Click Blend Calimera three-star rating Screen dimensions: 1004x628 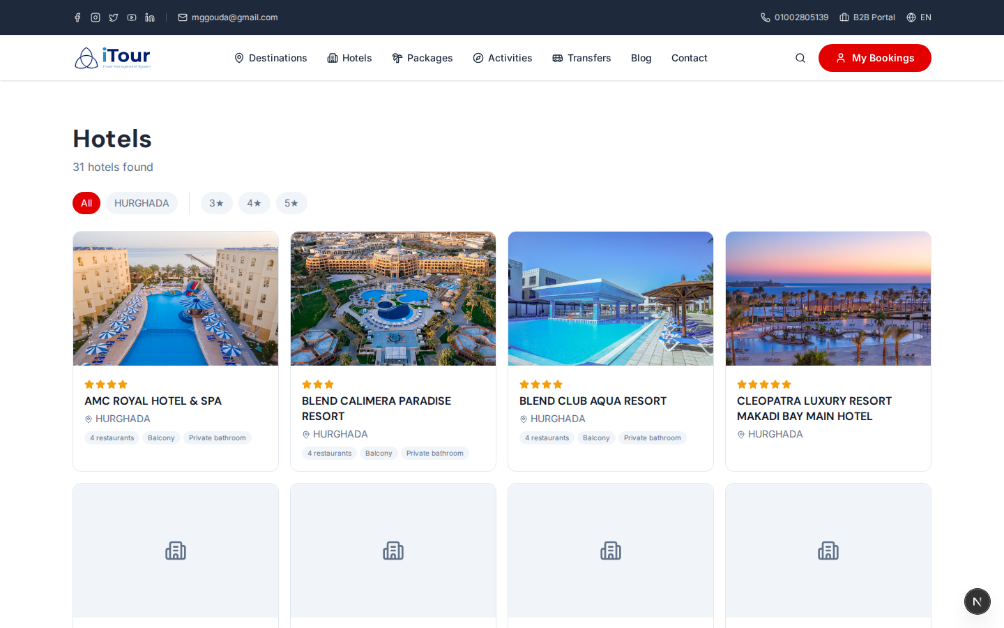(x=318, y=384)
